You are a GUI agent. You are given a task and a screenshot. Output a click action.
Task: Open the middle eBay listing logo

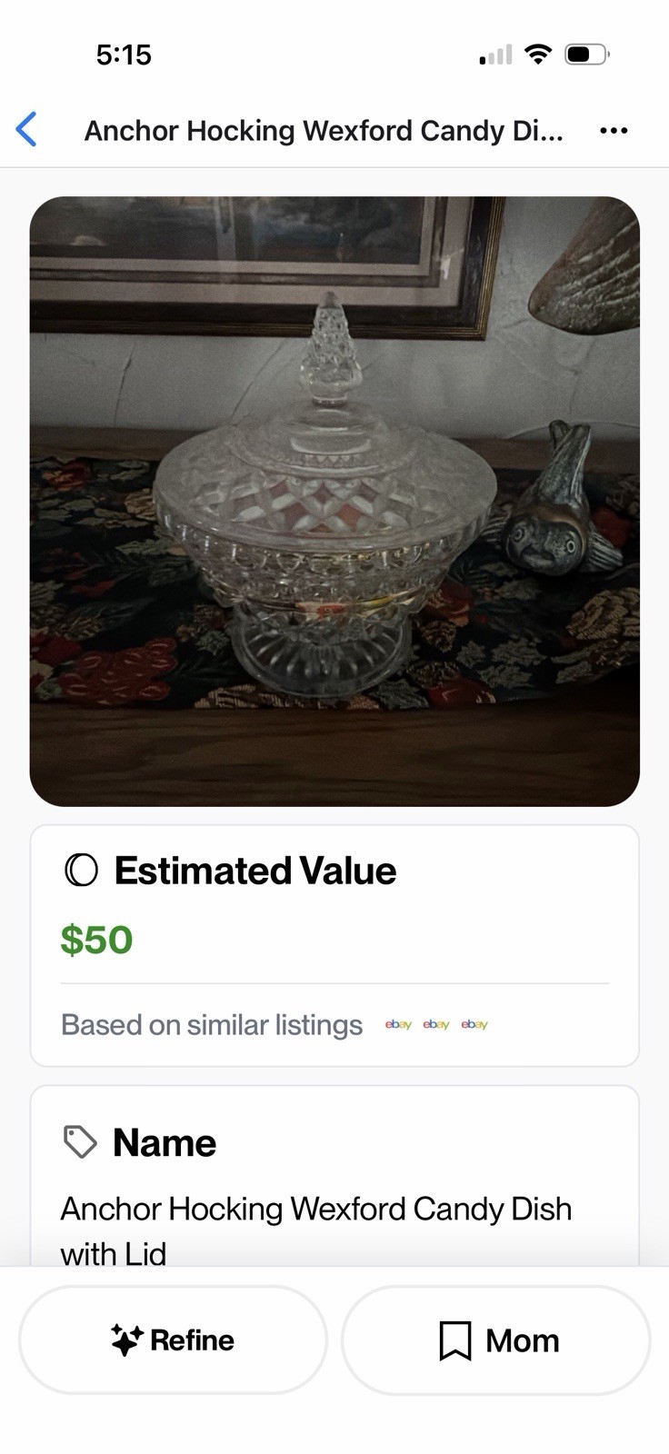[x=436, y=1025]
